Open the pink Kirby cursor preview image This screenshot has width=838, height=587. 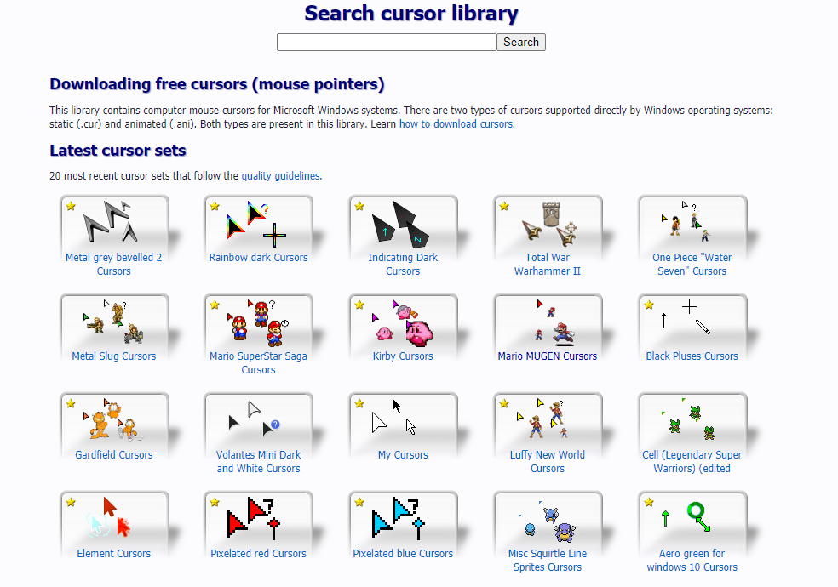click(x=403, y=323)
